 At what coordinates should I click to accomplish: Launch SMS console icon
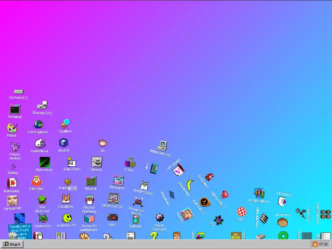click(113, 218)
